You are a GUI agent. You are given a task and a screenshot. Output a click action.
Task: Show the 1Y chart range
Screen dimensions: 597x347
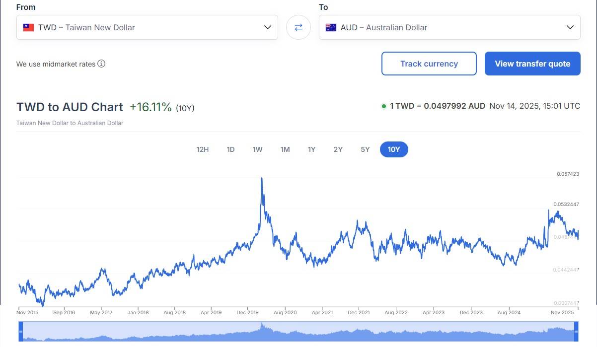tap(311, 149)
